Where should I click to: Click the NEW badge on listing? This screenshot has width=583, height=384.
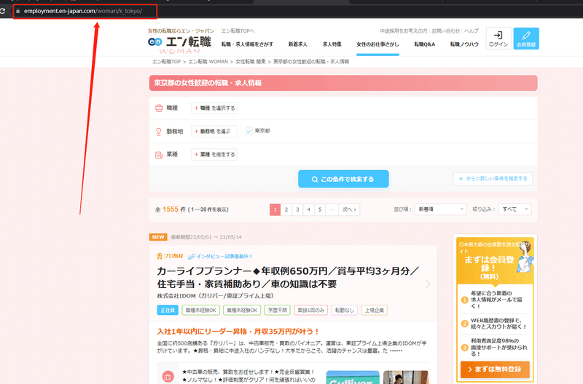pos(158,237)
